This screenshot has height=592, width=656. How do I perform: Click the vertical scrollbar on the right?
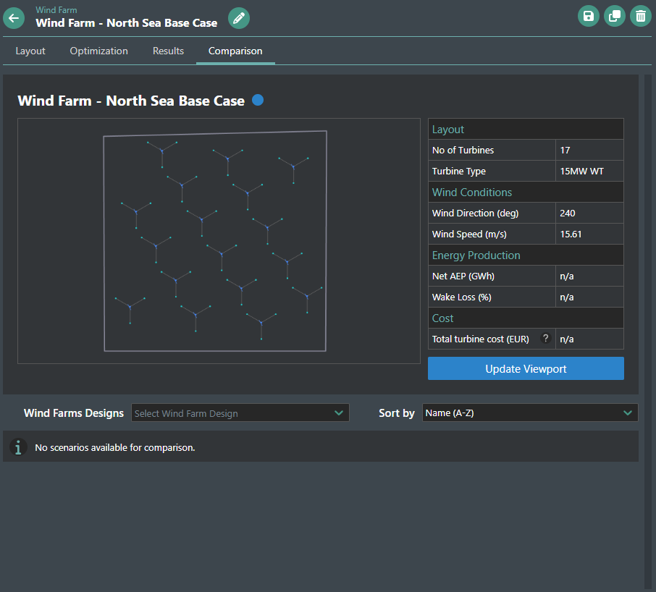coord(648,332)
